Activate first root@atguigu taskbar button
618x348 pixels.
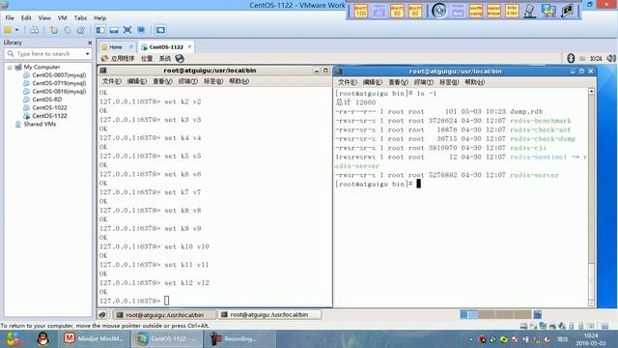164,315
